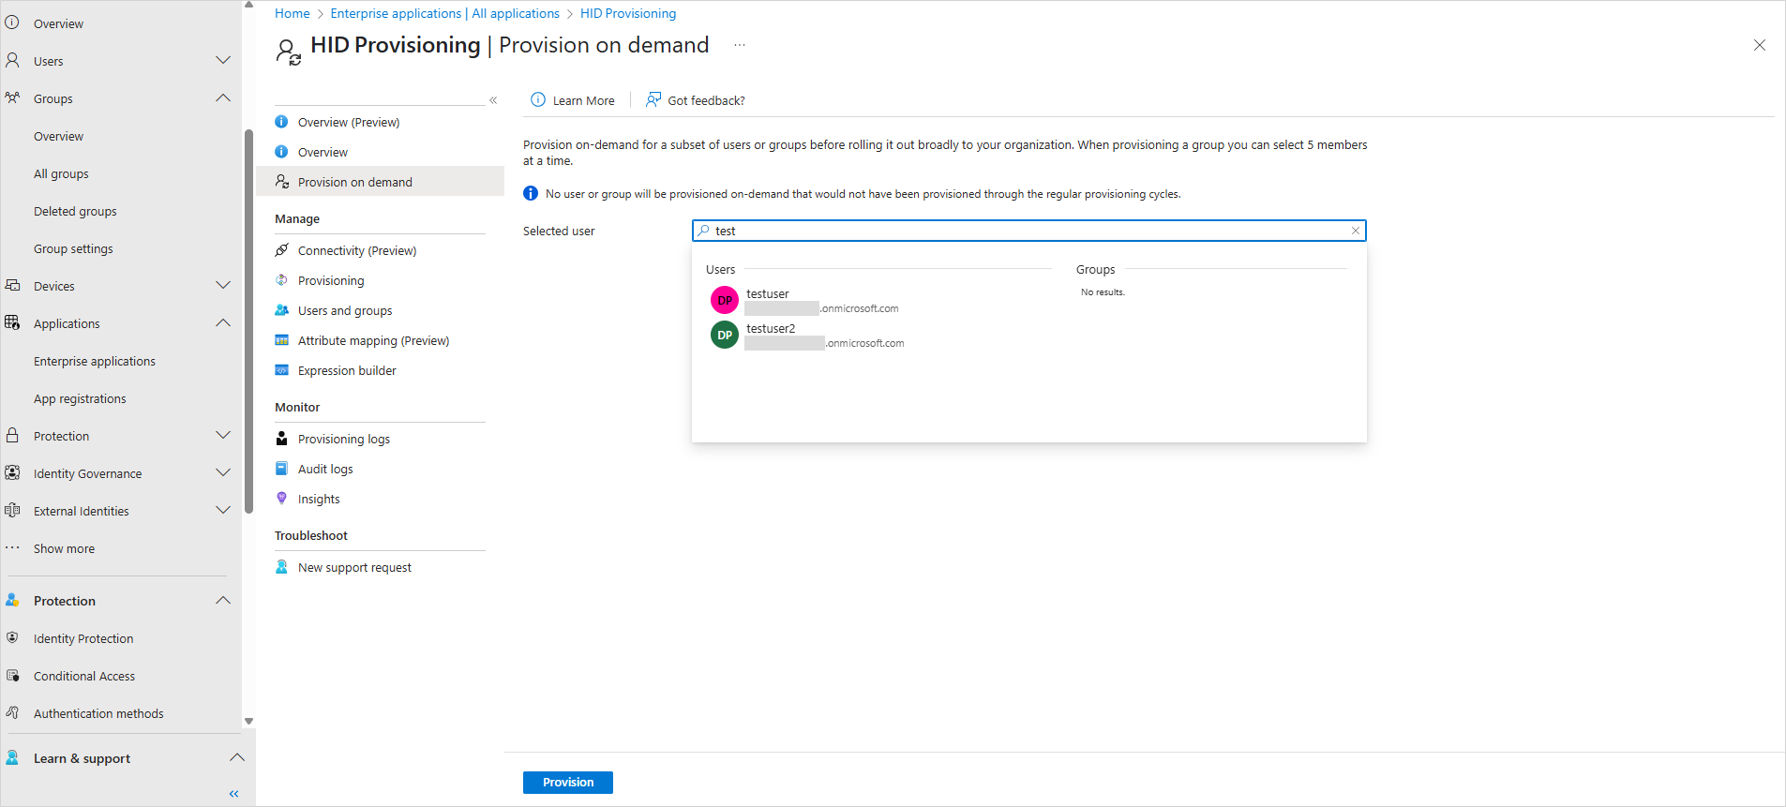Click the Authentication methods icon
This screenshot has width=1786, height=807.
tap(12, 712)
